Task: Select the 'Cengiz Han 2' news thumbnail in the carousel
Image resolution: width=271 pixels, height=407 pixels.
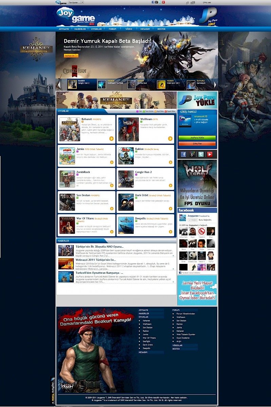Action: (72, 84)
